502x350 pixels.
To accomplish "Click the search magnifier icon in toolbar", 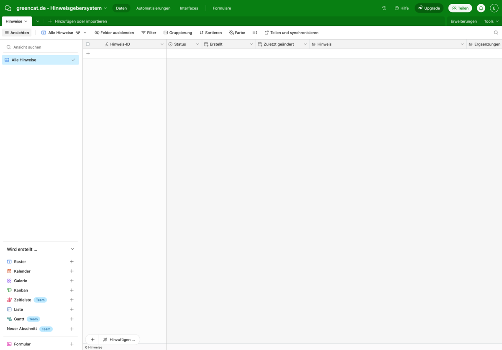I will pyautogui.click(x=496, y=33).
